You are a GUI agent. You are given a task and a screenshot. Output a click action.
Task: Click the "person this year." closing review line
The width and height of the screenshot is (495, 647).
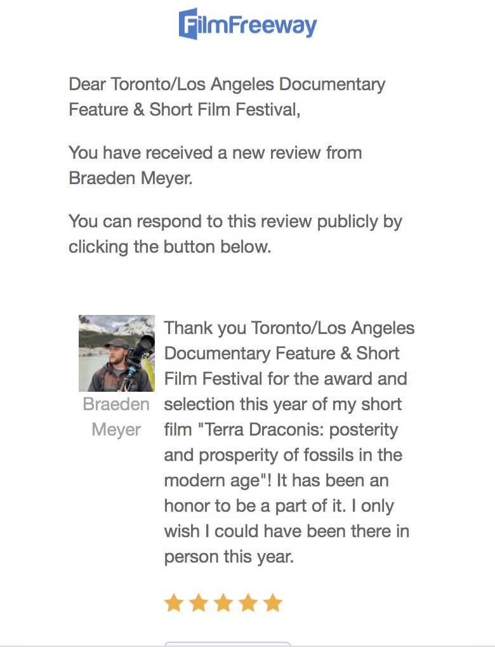coord(228,557)
